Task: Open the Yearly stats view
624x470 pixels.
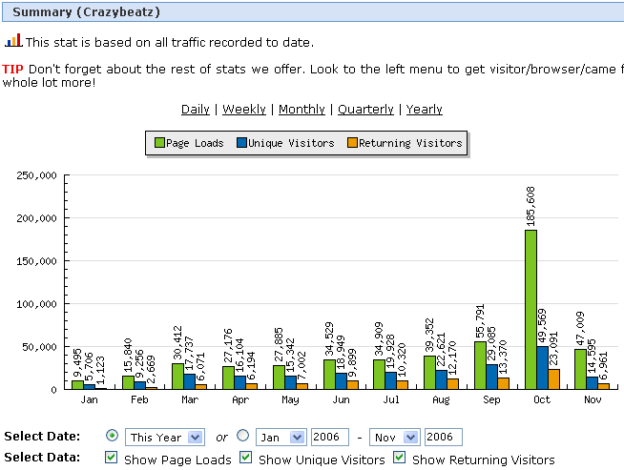Action: pos(424,110)
